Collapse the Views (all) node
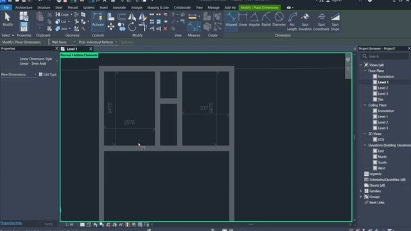The width and height of the screenshot is (411, 231). click(361, 65)
